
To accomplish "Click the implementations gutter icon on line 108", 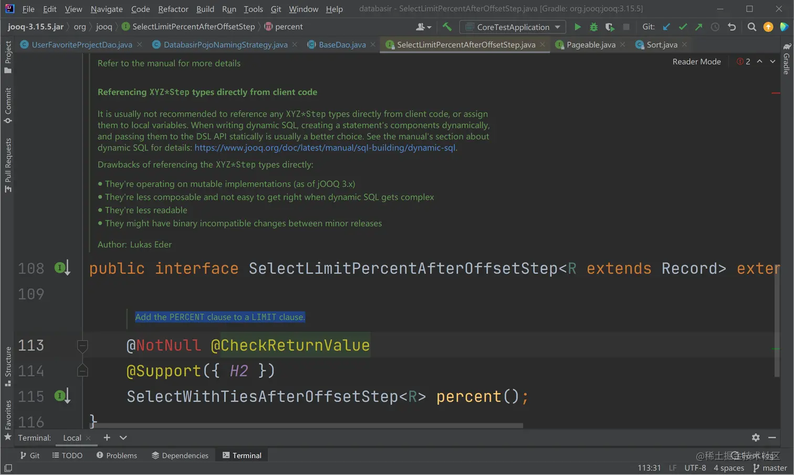I will 62,268.
